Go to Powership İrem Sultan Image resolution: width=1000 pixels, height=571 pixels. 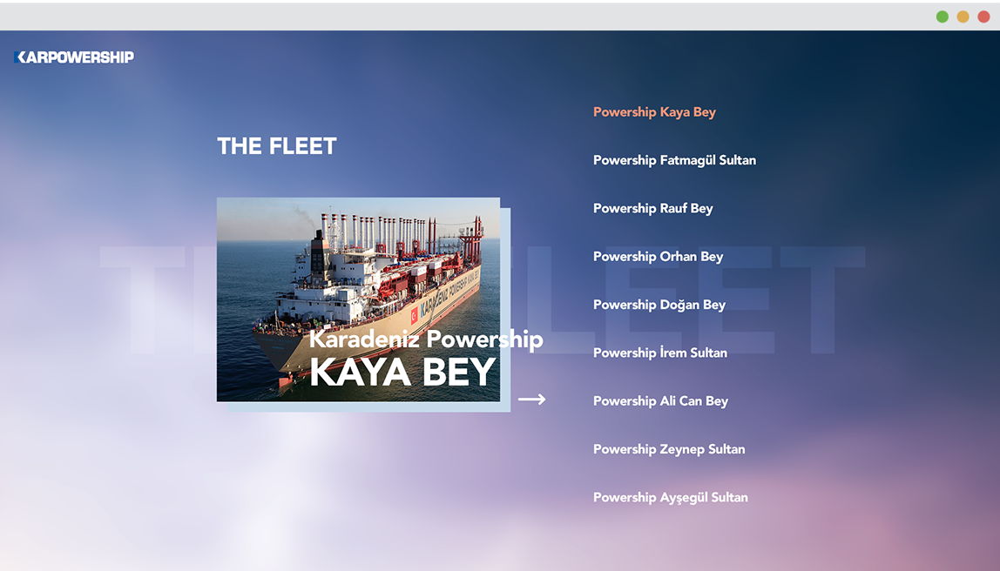(660, 353)
